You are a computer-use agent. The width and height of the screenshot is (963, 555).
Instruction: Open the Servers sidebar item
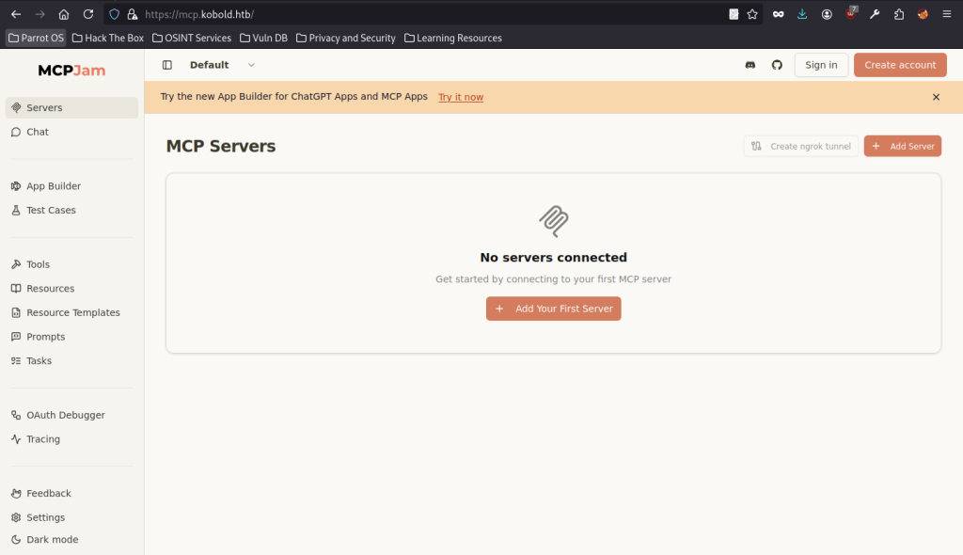point(71,107)
